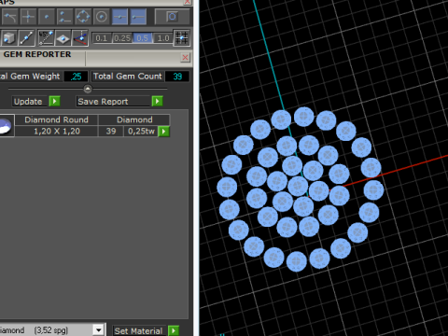Click the planar surface snap icon
Image resolution: width=448 pixels, height=336 pixels.
click(63, 38)
